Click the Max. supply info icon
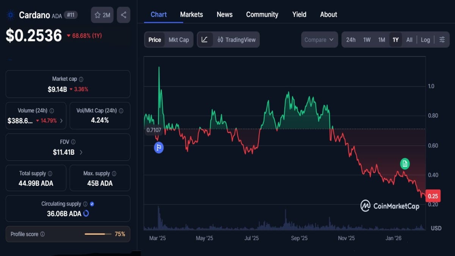The width and height of the screenshot is (455, 256). click(x=114, y=173)
